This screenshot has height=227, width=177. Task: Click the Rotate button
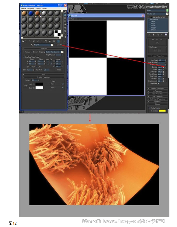[x=59, y=70]
